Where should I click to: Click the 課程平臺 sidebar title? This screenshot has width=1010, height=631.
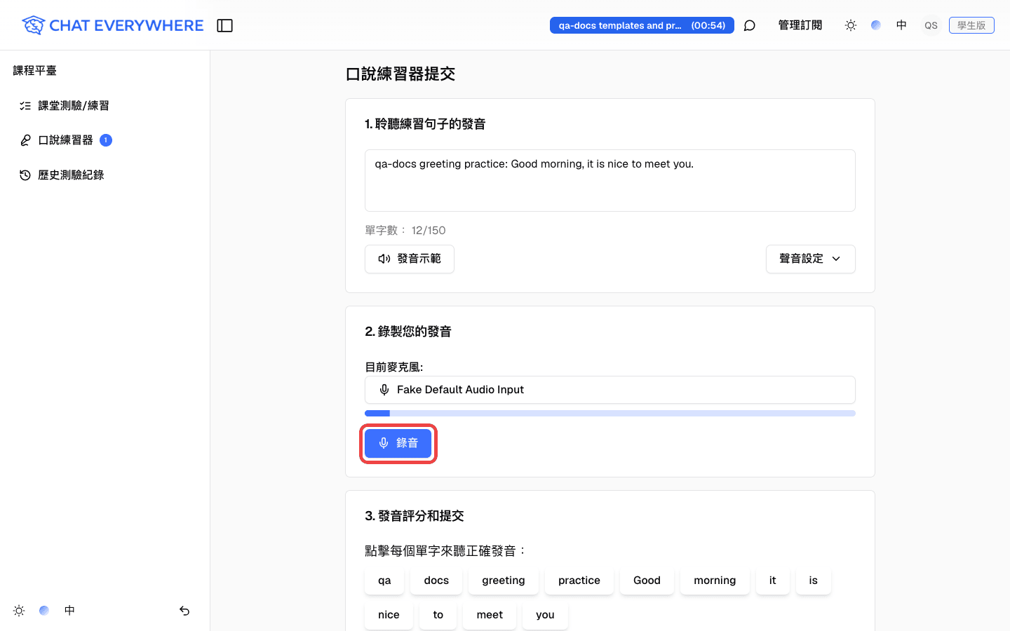click(35, 71)
